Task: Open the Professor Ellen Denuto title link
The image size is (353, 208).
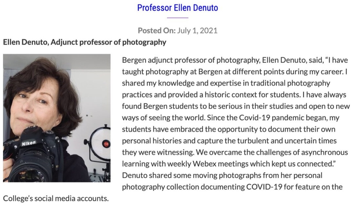Action: [177, 8]
